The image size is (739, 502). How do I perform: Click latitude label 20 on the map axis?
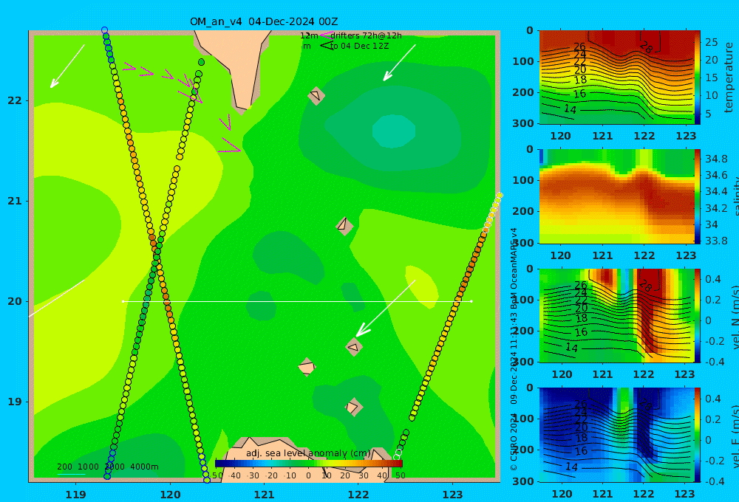[x=15, y=301]
